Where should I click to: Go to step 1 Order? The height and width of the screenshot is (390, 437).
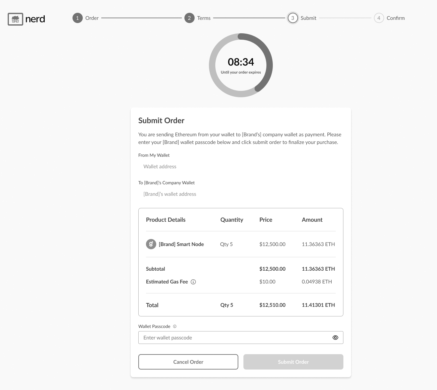86,18
